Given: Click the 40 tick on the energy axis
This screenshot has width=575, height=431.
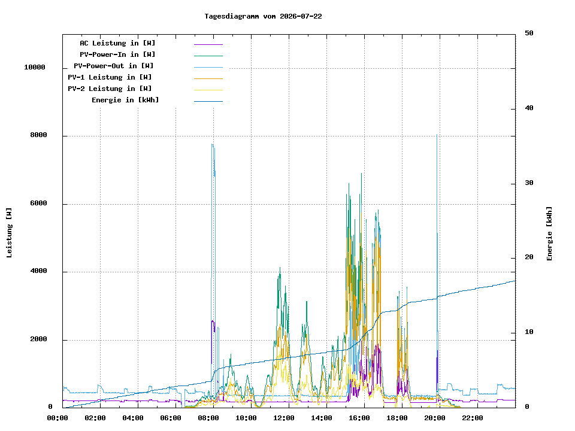Looking at the screenshot, I should coord(529,108).
